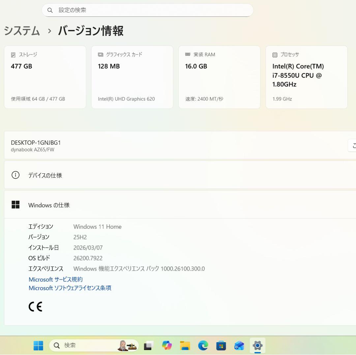
Task: Open the 実装 RAM card
Action: coord(219,77)
